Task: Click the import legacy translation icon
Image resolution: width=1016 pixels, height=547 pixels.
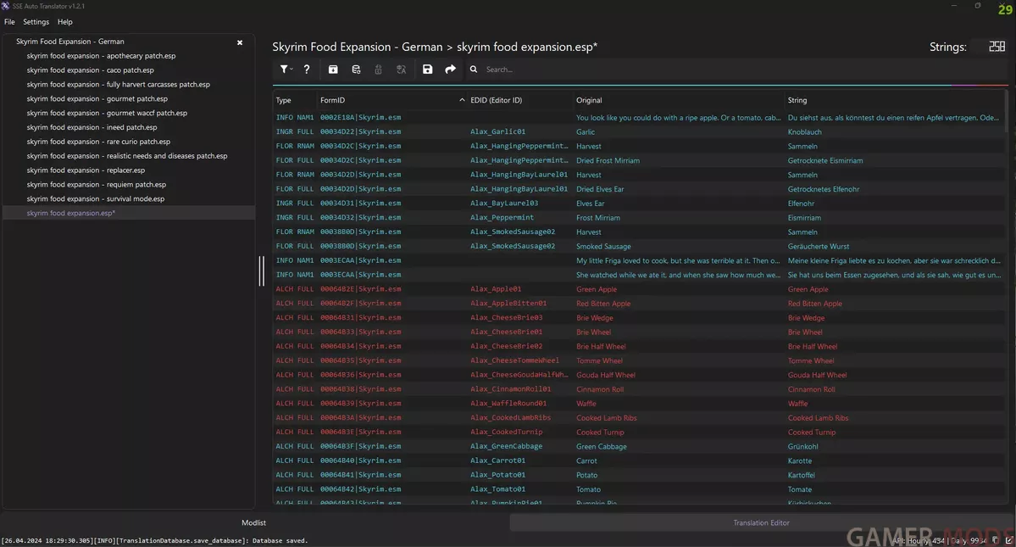Action: [333, 70]
